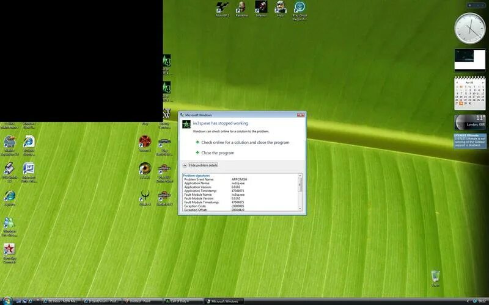Click Check online for a solution and close the program

pyautogui.click(x=245, y=143)
